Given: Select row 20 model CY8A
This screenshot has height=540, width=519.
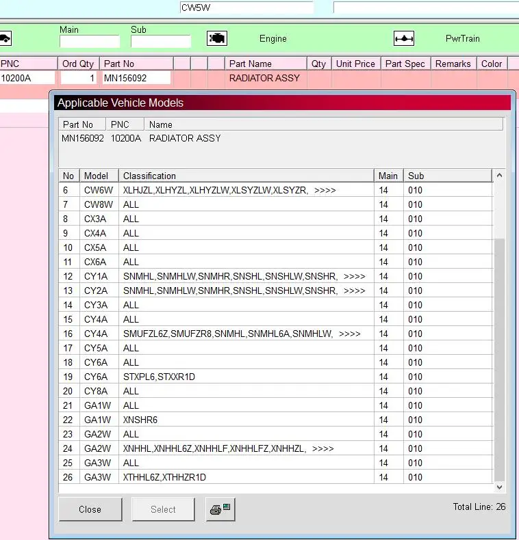Looking at the screenshot, I should pos(275,391).
